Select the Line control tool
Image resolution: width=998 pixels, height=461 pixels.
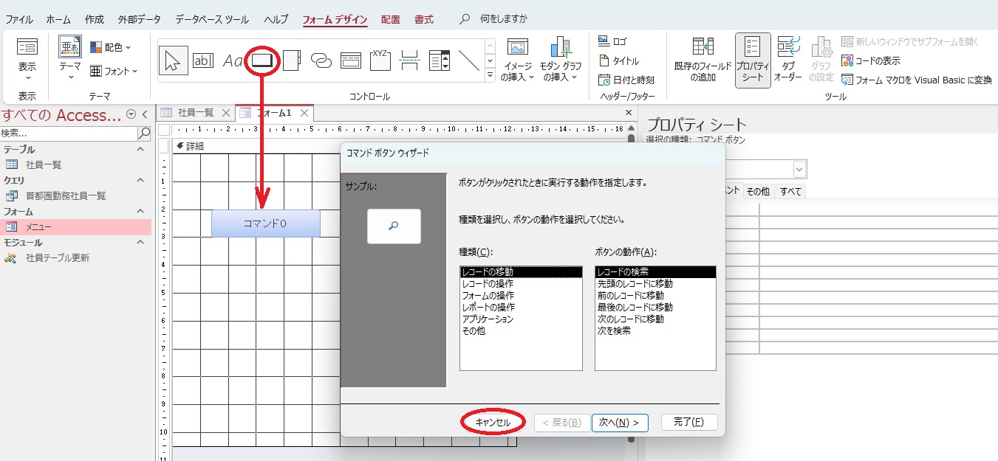(468, 60)
